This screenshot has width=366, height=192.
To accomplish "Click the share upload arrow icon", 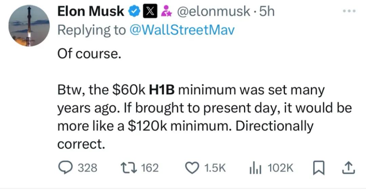I will (x=348, y=168).
